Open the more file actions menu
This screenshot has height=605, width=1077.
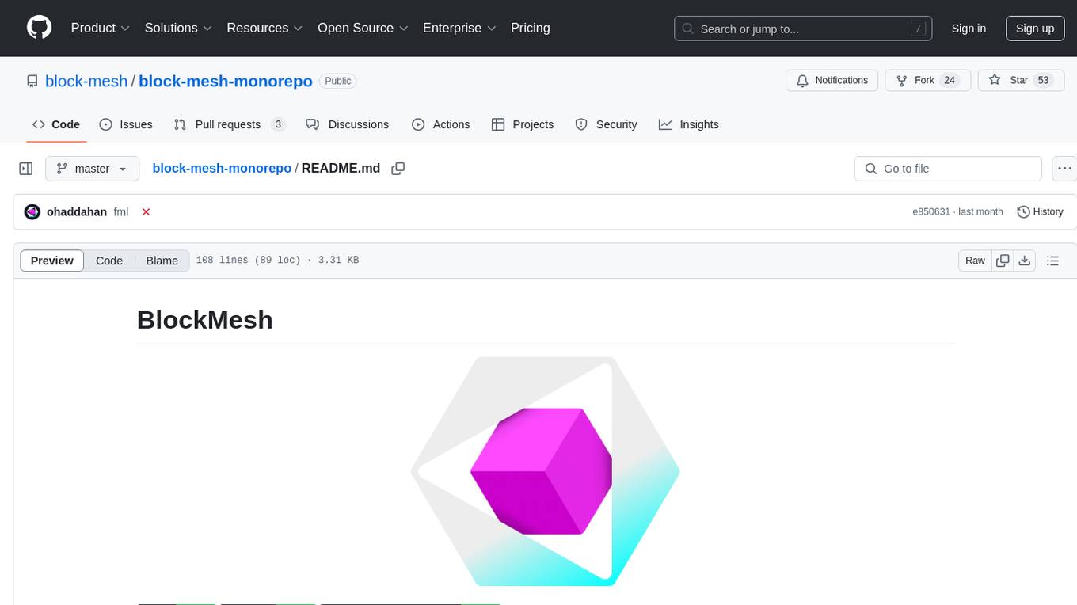point(1064,169)
